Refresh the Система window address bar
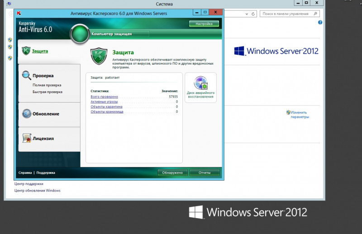Viewport: 362px width, 234px height. 253,14
